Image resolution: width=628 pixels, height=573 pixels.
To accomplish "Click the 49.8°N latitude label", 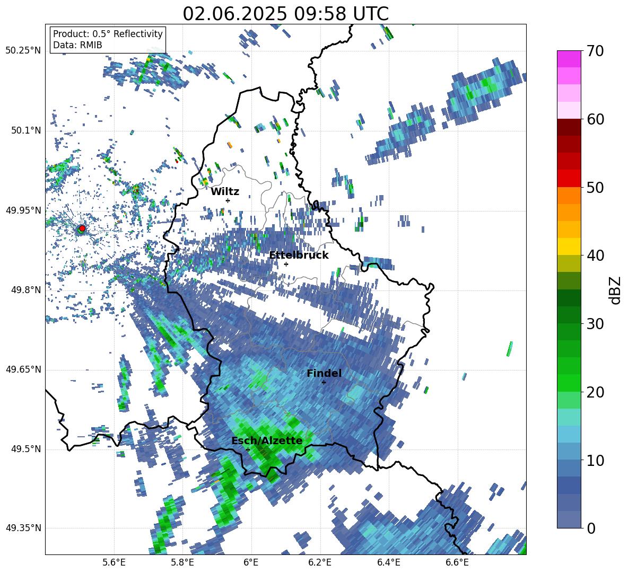I will 25,290.
